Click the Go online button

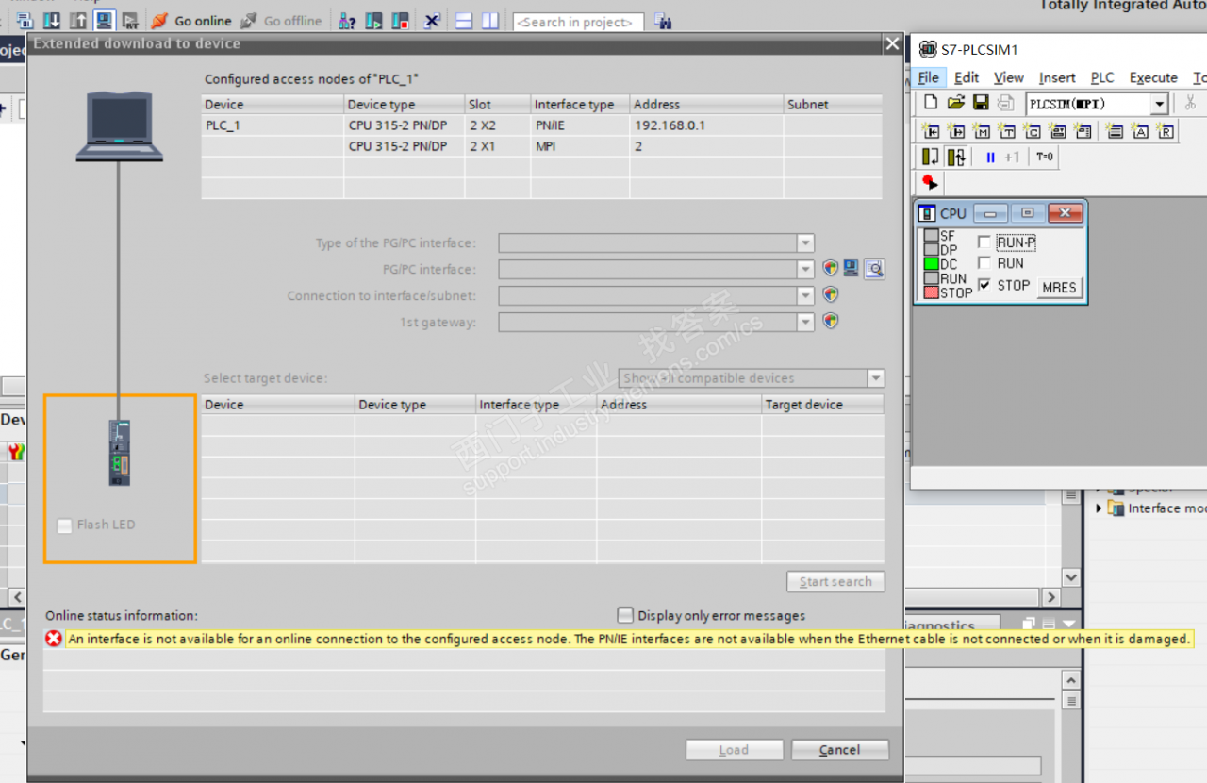point(191,21)
